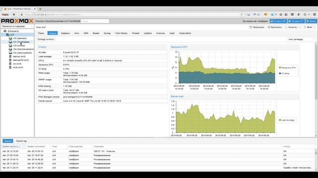Click the Shutdown node button
318x178 pixels.
pyautogui.click(x=275, y=27)
